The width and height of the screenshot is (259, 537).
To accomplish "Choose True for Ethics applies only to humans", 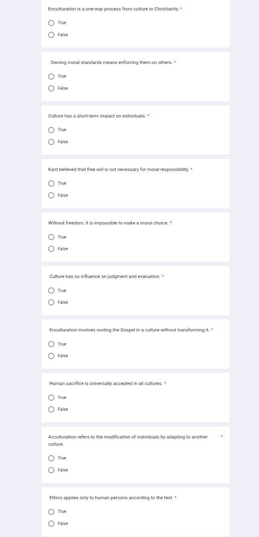I will tap(51, 512).
